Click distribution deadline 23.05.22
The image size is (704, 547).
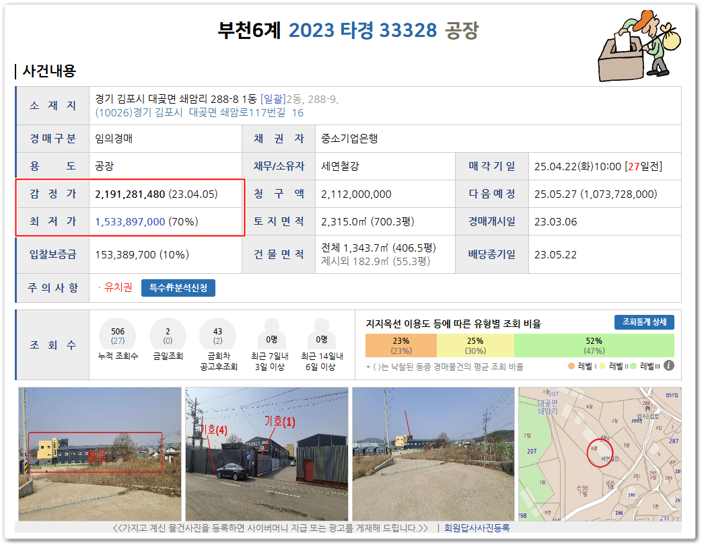pyautogui.click(x=555, y=255)
